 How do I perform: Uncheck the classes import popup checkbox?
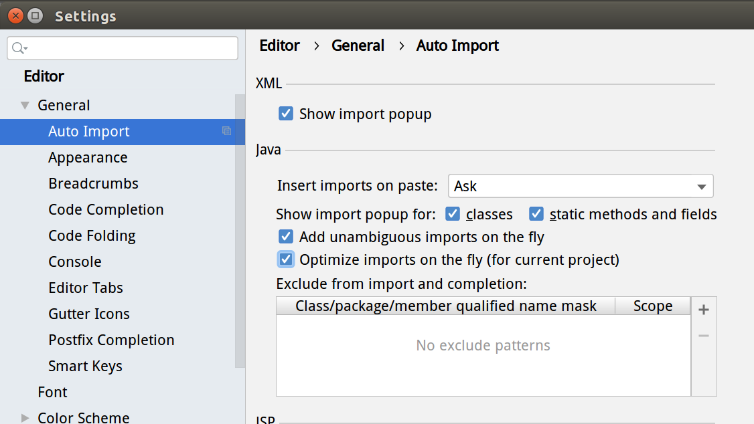tap(453, 214)
